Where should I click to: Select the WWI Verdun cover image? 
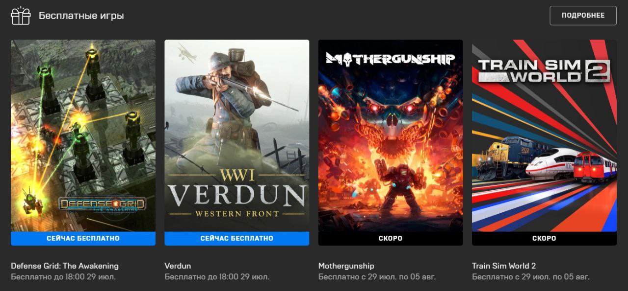[236, 135]
